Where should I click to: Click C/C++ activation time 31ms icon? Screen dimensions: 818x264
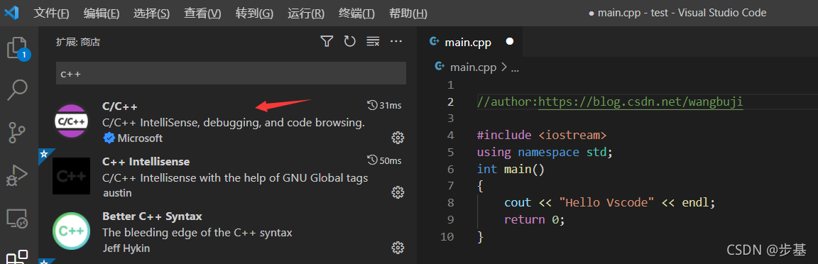tap(373, 106)
